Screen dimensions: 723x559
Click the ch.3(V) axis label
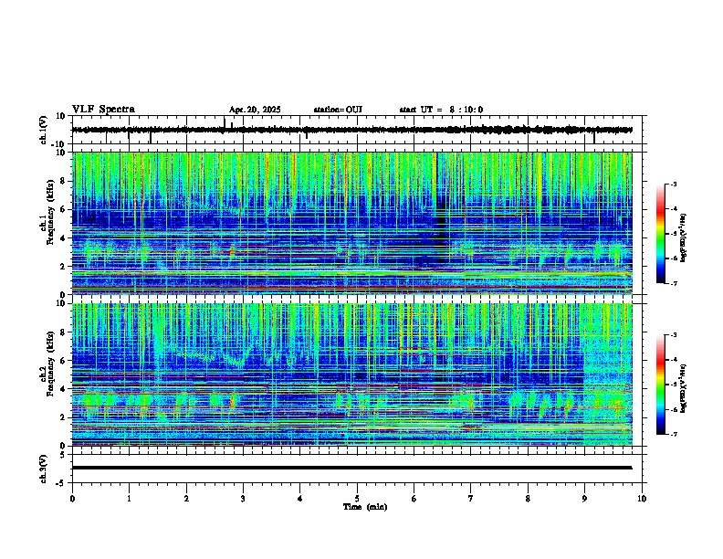(x=44, y=469)
